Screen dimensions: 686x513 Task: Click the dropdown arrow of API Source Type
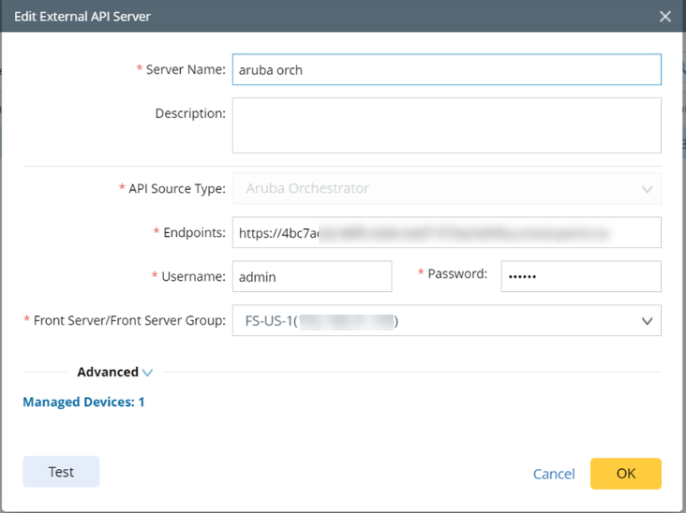click(647, 189)
